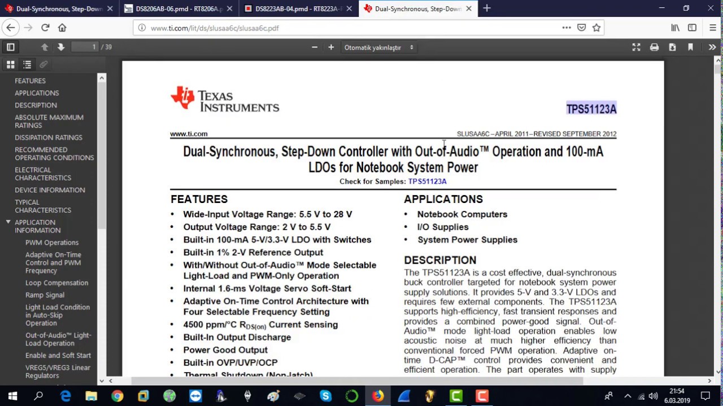723x406 pixels.
Task: Select Enable and Soft Start item
Action: point(58,356)
